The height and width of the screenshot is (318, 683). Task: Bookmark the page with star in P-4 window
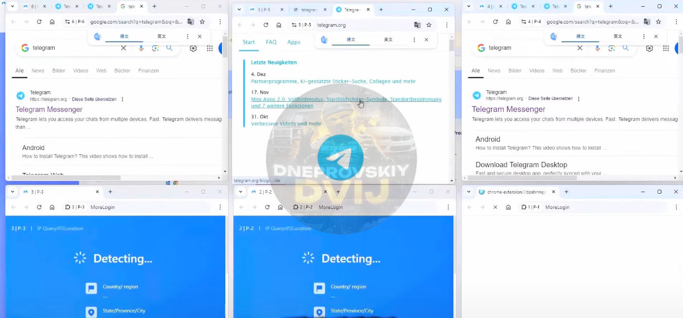pyautogui.click(x=659, y=22)
